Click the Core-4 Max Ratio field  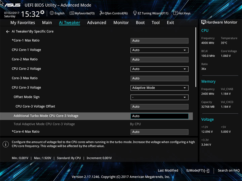point(159,132)
